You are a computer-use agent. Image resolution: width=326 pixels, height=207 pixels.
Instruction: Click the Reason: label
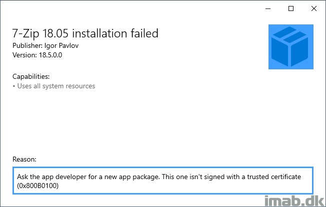pos(24,159)
